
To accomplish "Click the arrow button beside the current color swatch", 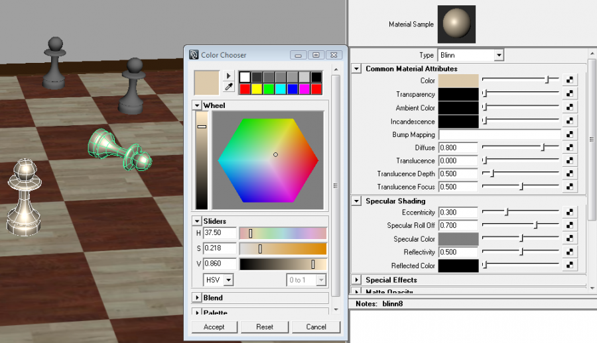I will pyautogui.click(x=230, y=75).
